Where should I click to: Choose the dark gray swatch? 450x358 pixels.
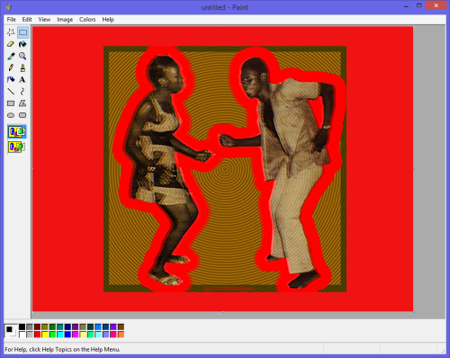click(x=30, y=327)
